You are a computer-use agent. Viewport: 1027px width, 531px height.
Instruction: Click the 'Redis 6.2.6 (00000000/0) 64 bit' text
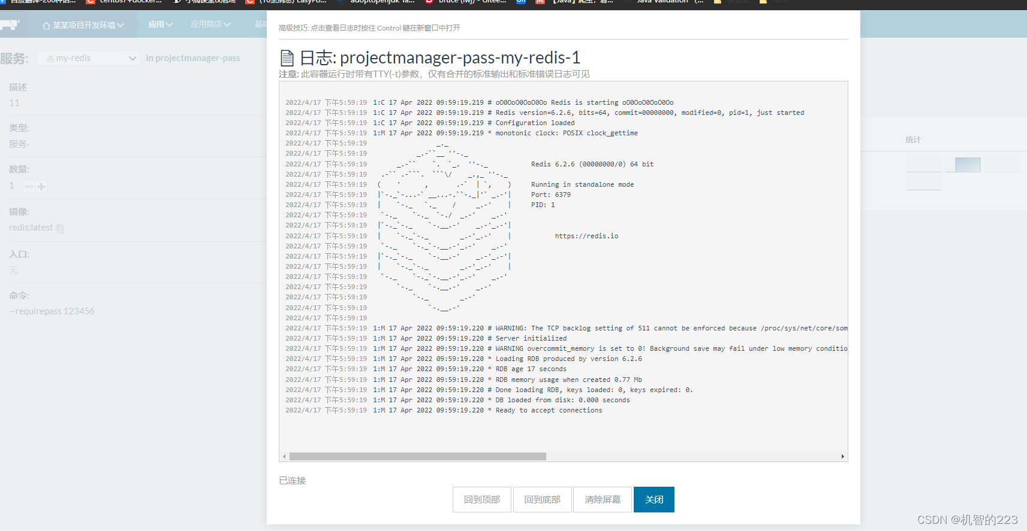click(x=592, y=164)
